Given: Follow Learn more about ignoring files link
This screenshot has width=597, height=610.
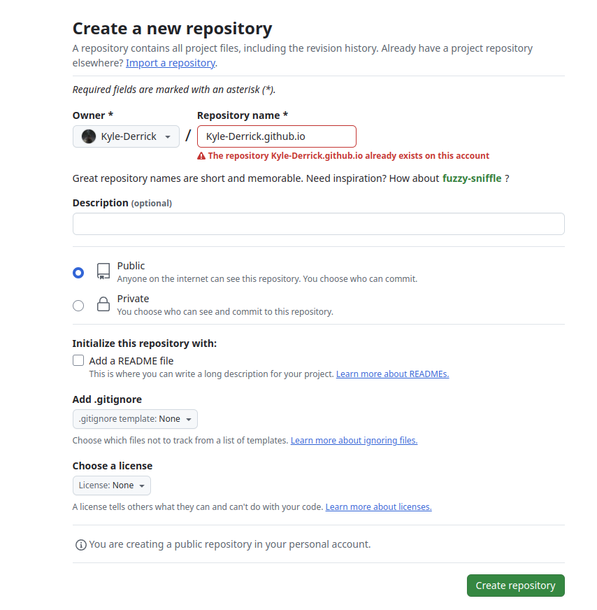Looking at the screenshot, I should 354,441.
